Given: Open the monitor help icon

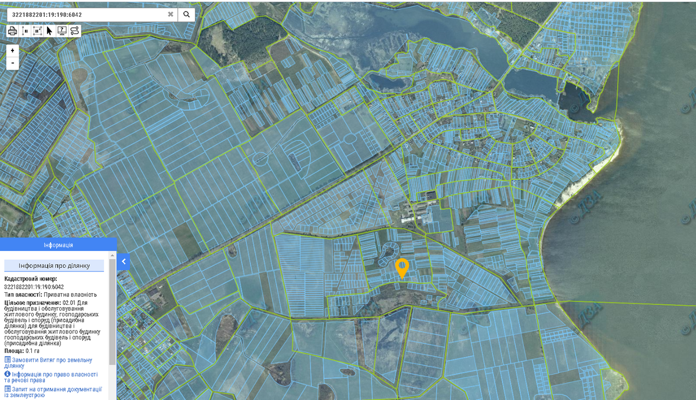Looking at the screenshot, I should (x=62, y=31).
